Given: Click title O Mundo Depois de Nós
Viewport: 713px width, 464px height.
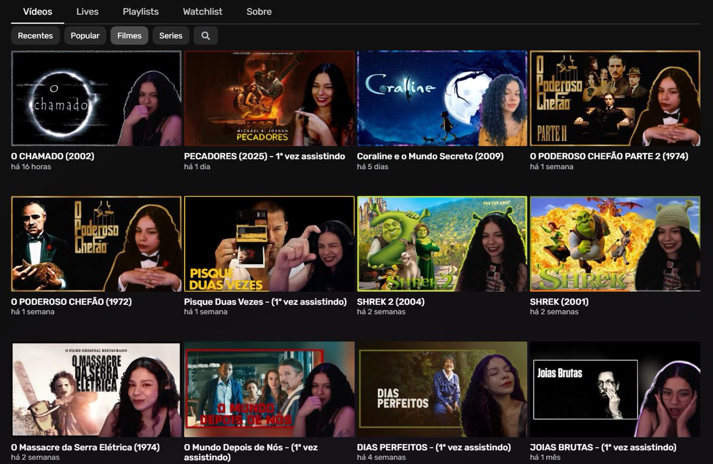Looking at the screenshot, I should click(x=251, y=452).
